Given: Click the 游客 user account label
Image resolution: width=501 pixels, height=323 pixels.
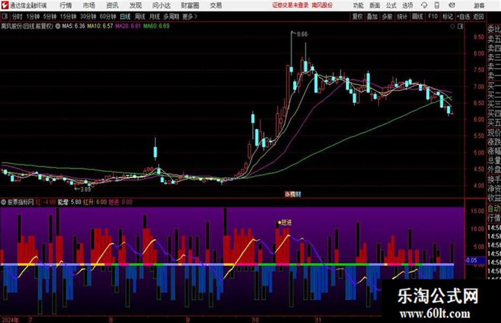Looking at the screenshot, I should click(479, 5).
